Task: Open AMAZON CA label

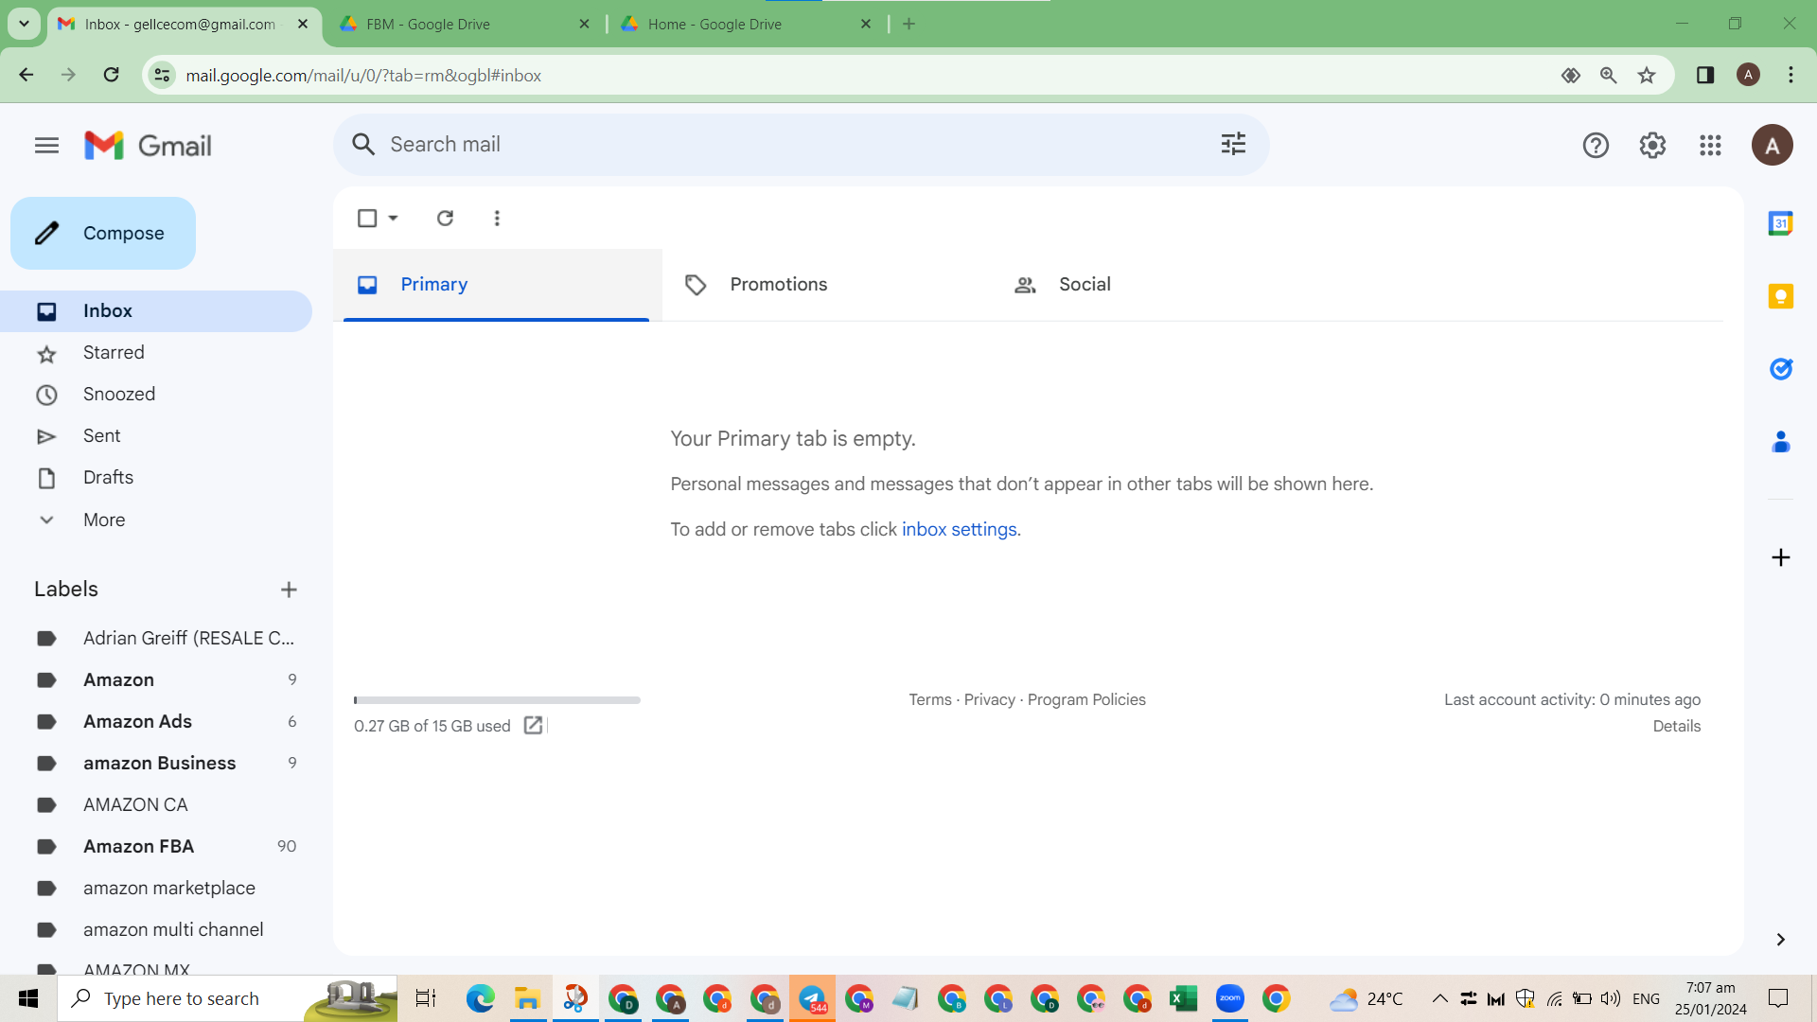Action: click(156, 805)
